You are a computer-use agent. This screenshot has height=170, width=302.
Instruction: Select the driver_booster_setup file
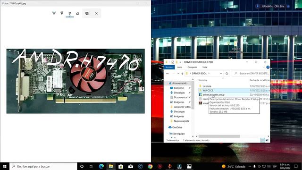(213, 94)
